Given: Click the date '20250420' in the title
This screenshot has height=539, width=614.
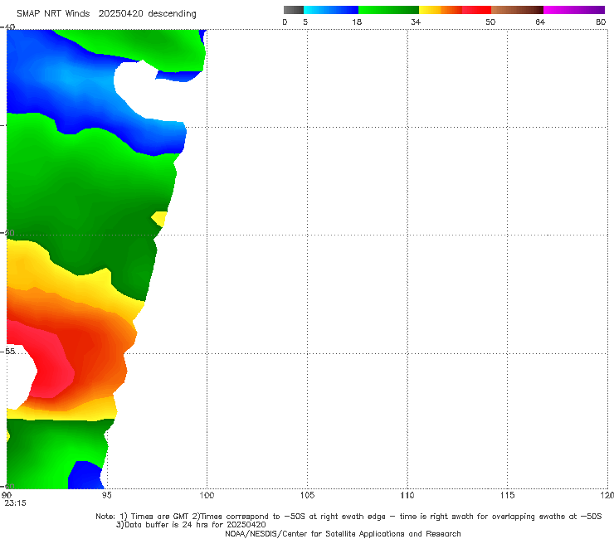Looking at the screenshot, I should (120, 13).
